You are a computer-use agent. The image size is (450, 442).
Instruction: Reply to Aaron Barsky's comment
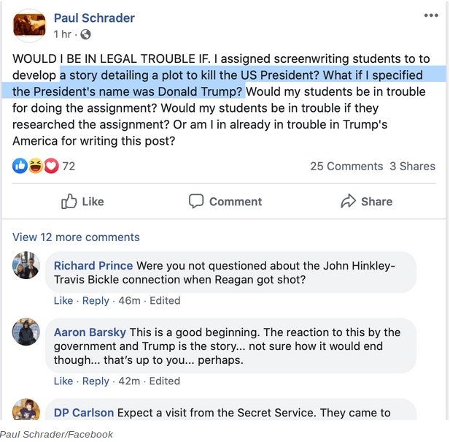96,381
